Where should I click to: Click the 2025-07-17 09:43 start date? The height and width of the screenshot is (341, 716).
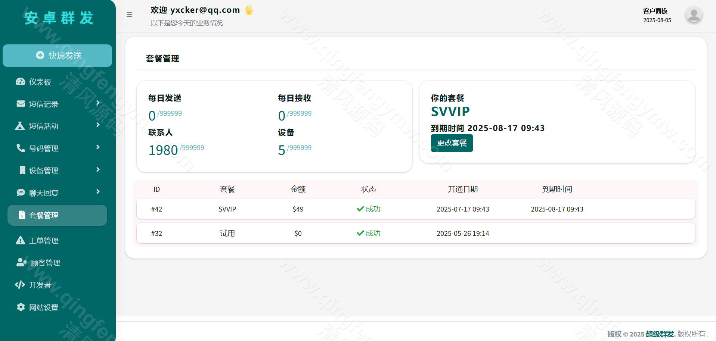click(x=463, y=209)
